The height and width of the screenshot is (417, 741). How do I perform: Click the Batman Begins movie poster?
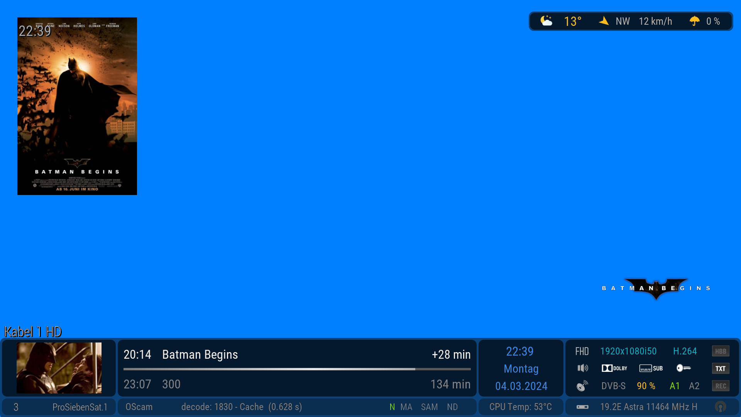tap(77, 106)
